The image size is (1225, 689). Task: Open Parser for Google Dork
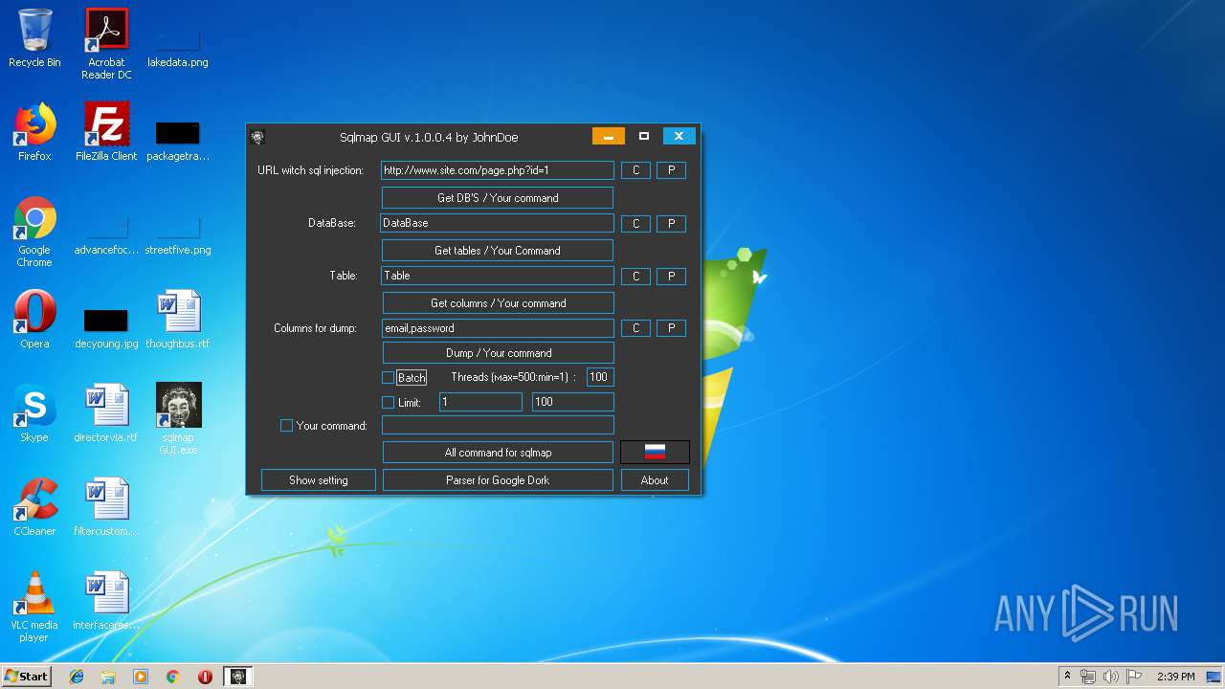tap(498, 480)
